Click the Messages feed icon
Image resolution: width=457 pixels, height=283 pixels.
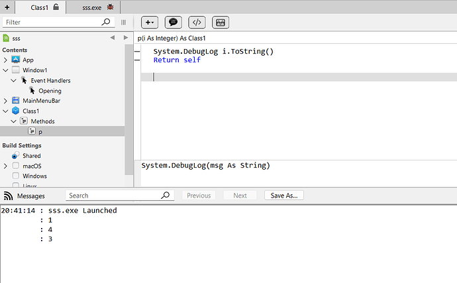[x=8, y=196]
